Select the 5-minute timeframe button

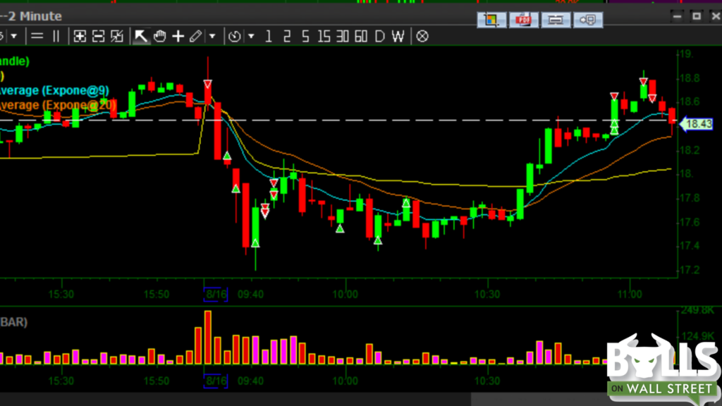pyautogui.click(x=305, y=36)
